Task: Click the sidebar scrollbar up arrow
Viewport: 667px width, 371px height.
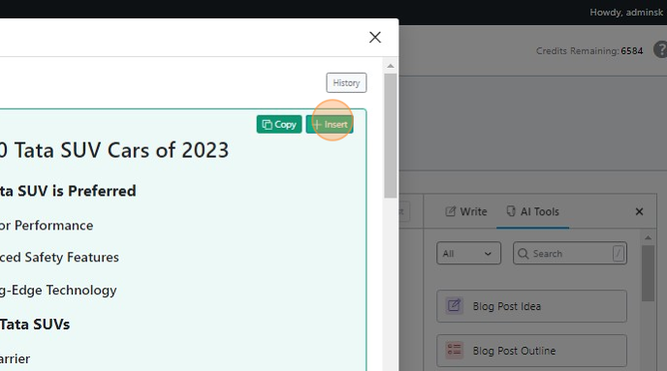Action: pos(648,238)
